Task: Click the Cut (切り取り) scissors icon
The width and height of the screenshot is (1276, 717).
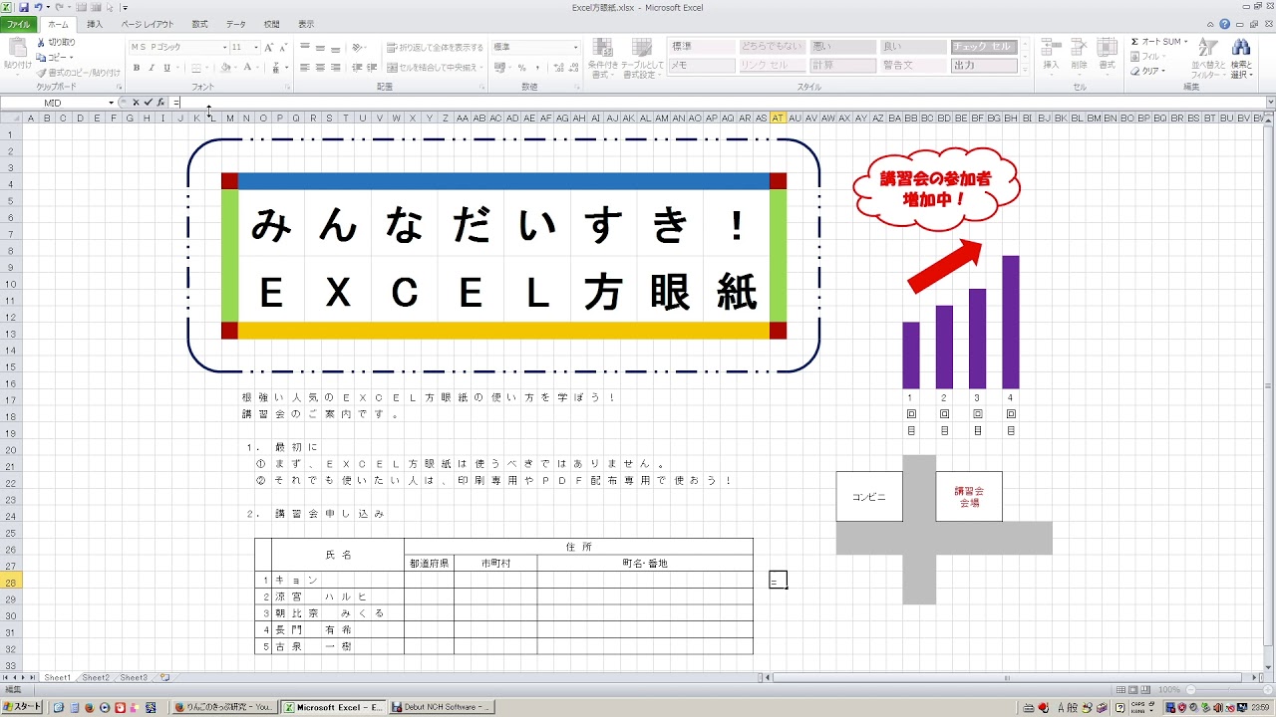Action: coord(41,43)
